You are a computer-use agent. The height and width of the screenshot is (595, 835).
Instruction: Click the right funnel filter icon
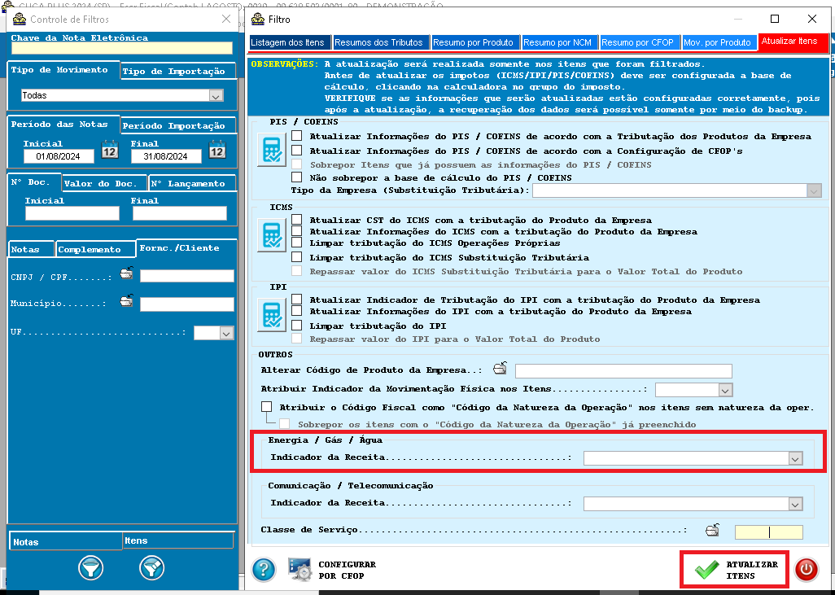(x=151, y=568)
